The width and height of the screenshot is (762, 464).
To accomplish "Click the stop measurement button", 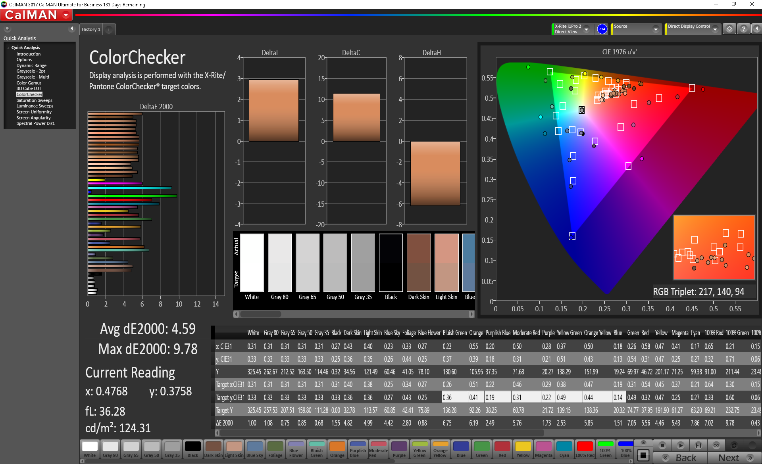I will [662, 445].
